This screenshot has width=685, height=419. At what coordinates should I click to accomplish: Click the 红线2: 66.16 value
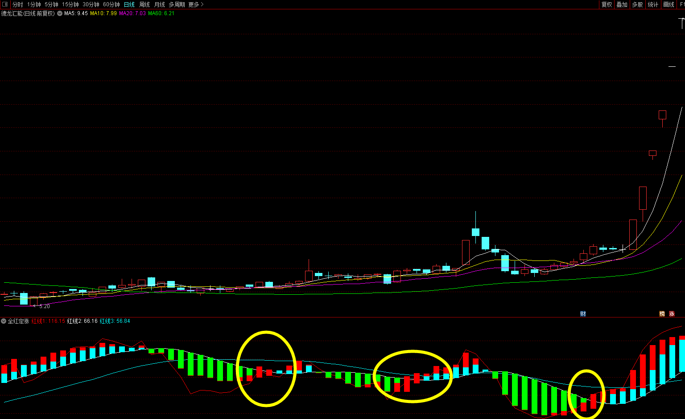coord(83,321)
